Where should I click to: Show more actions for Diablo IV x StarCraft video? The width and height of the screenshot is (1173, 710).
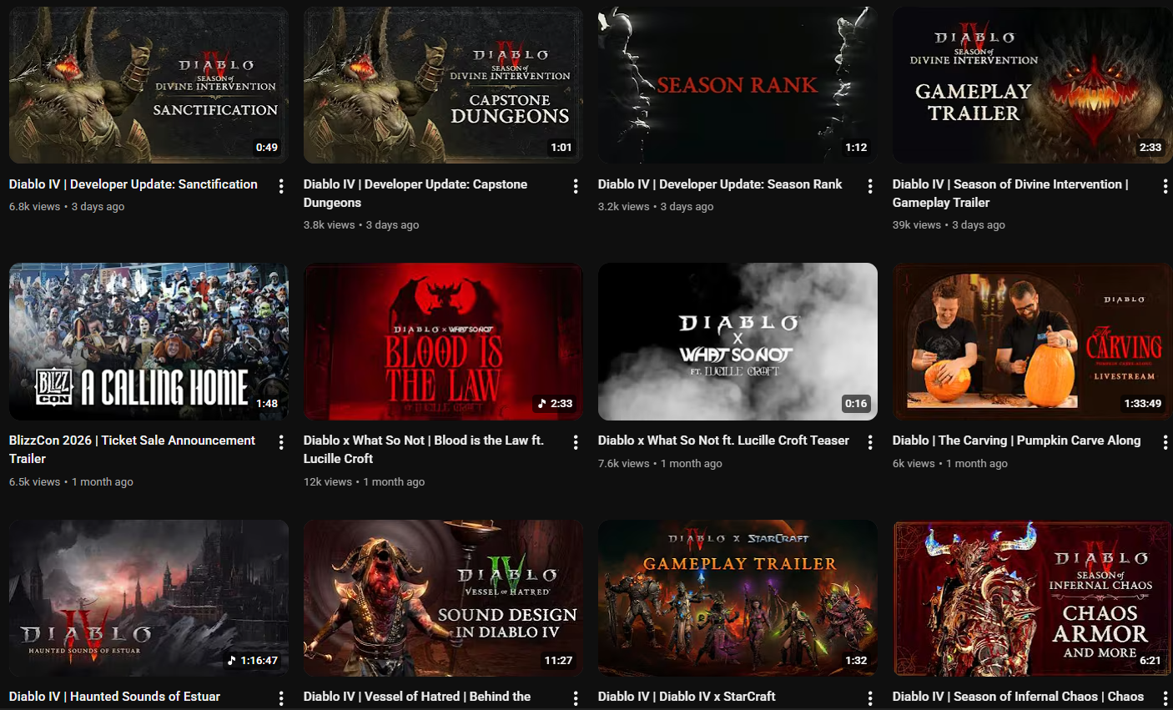[x=870, y=698]
